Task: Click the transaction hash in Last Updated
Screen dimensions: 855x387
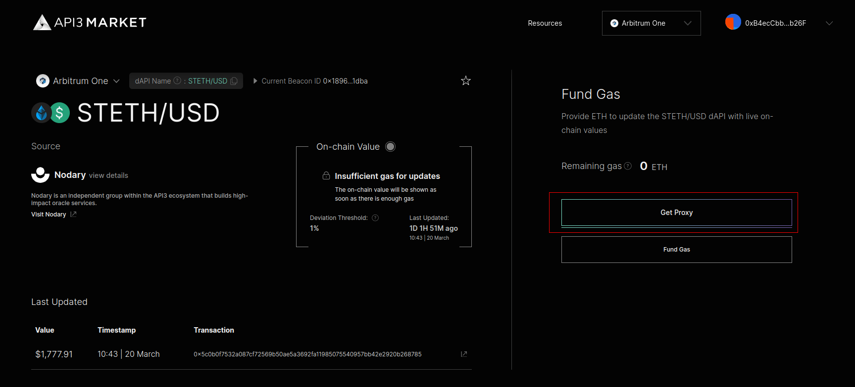Action: [307, 354]
